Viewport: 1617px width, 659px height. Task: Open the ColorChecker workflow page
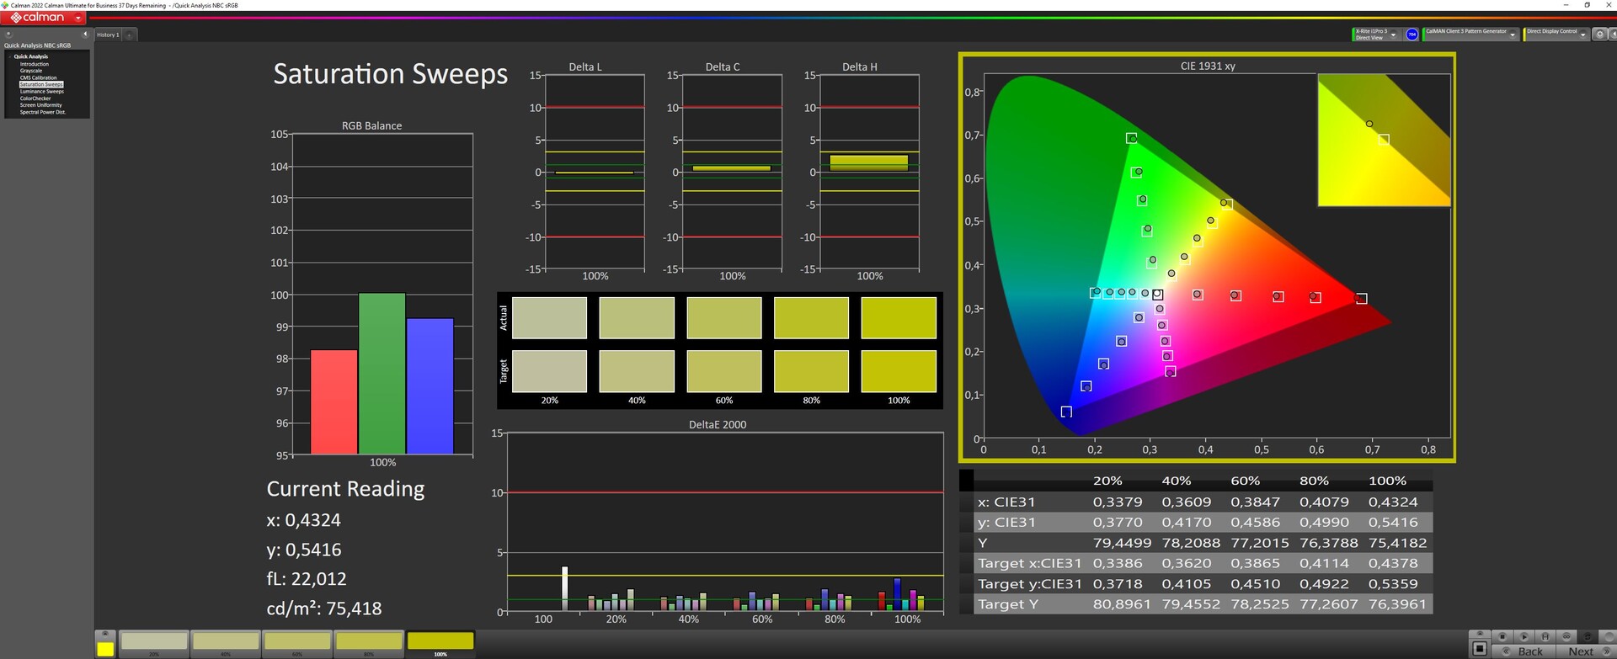(35, 98)
